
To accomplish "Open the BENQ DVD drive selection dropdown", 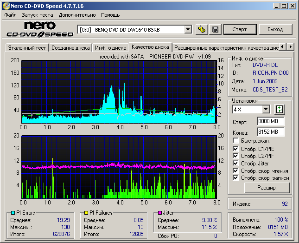I will 188,30.
